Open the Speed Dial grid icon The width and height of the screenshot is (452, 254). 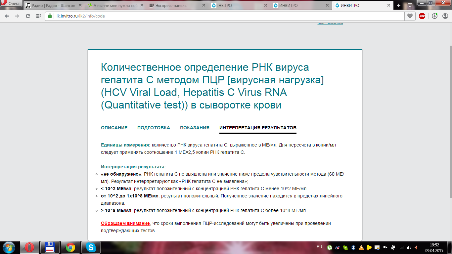point(39,16)
